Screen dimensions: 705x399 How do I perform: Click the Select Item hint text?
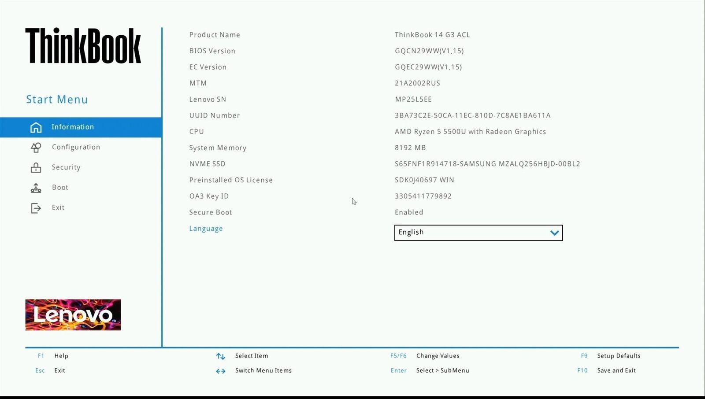252,356
